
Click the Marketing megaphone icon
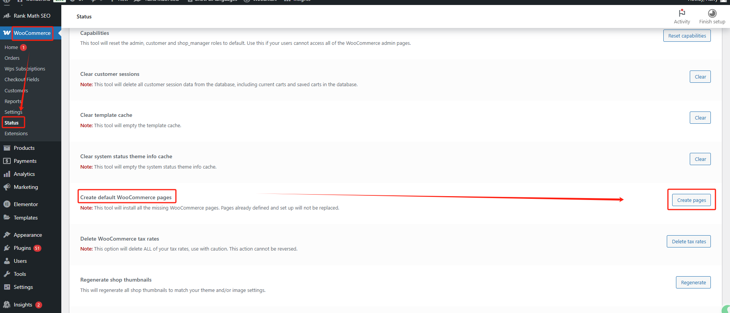[x=7, y=187]
